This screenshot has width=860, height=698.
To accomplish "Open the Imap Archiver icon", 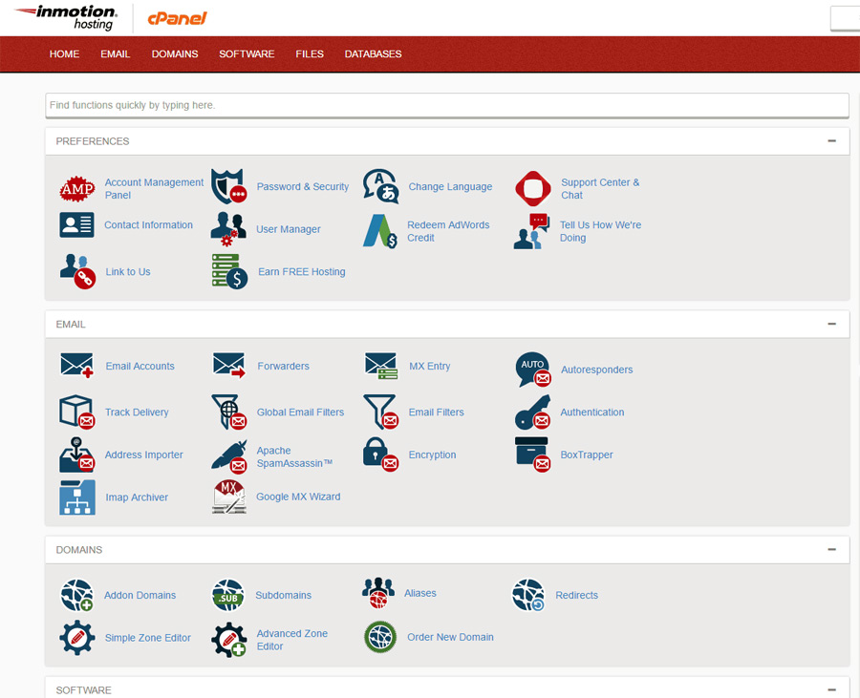I will coord(76,497).
